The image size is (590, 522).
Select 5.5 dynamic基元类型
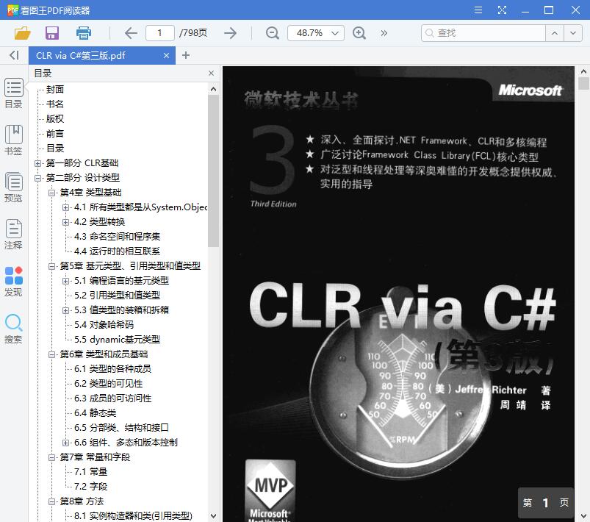117,340
